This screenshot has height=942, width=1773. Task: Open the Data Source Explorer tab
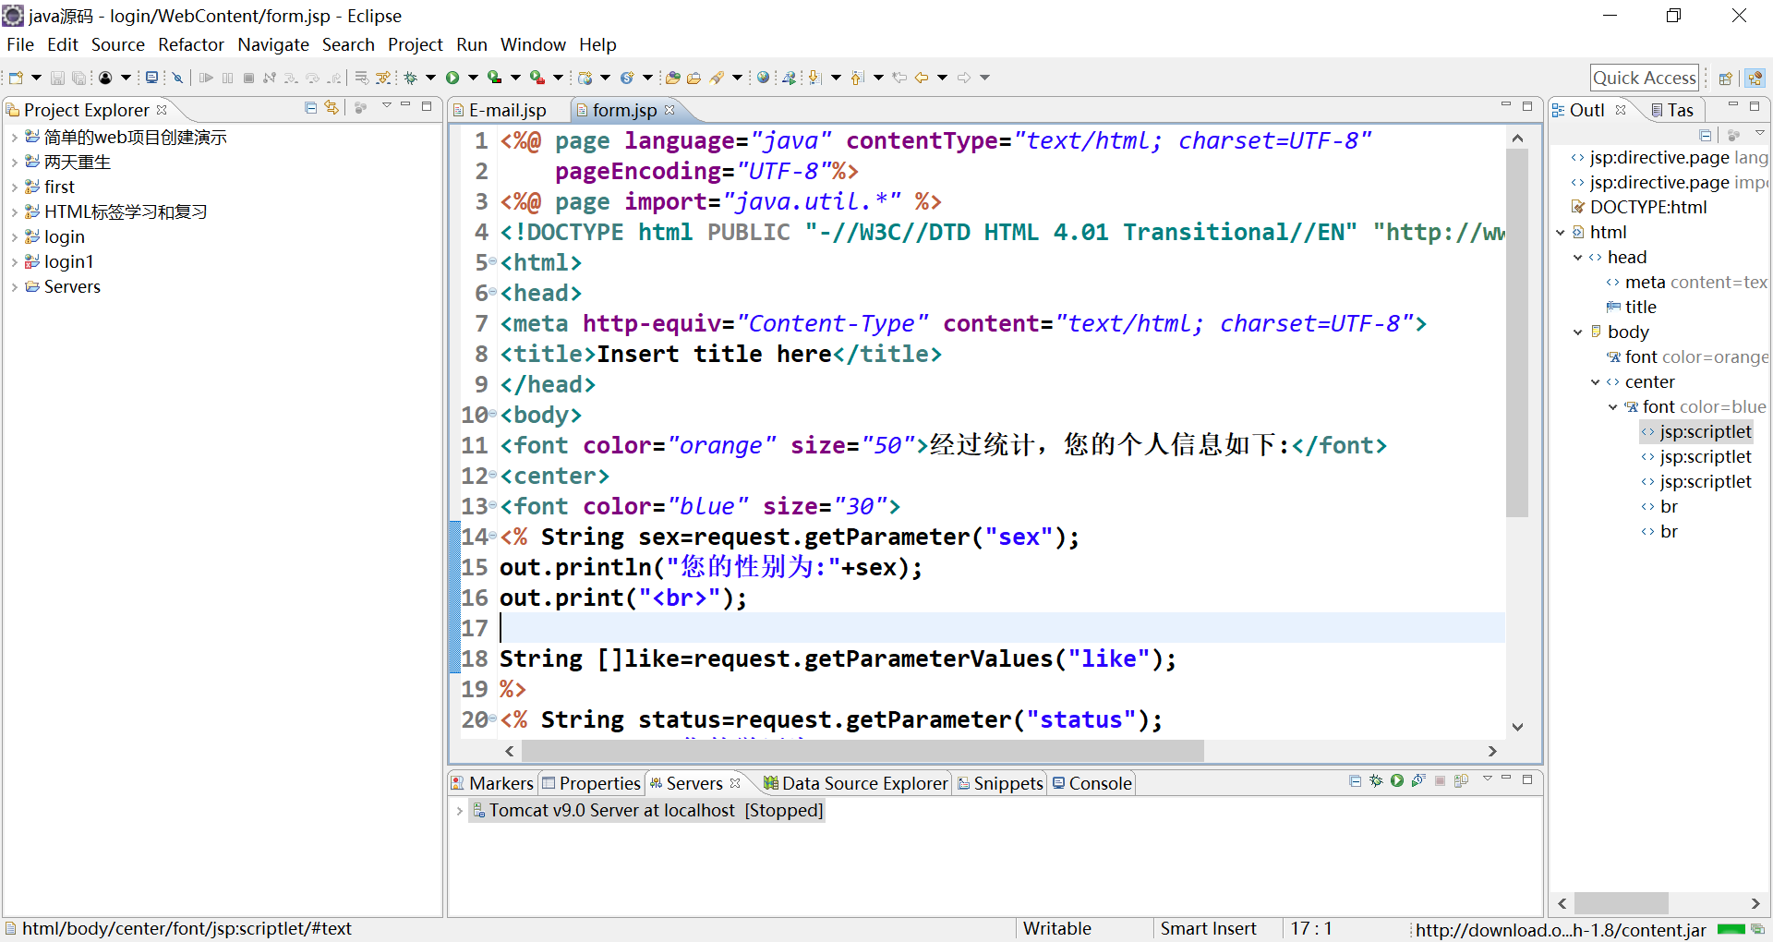coord(856,783)
